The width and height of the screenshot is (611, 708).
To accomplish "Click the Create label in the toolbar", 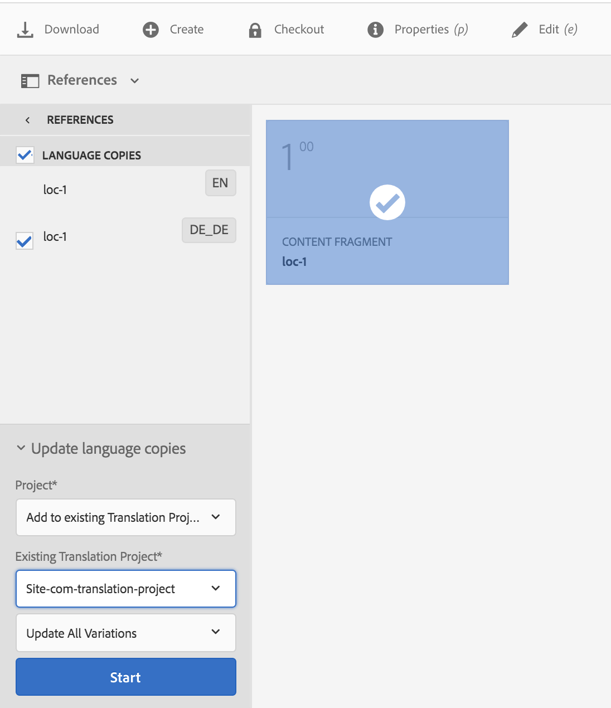I will click(x=187, y=30).
